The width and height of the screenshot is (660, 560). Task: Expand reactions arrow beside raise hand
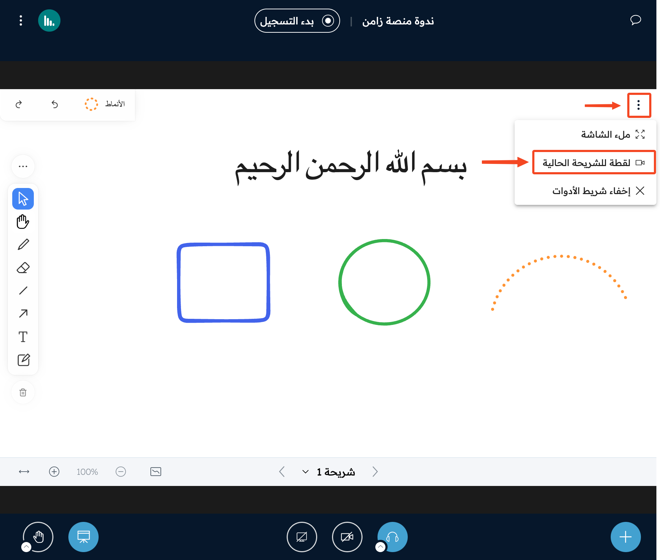pyautogui.click(x=26, y=547)
